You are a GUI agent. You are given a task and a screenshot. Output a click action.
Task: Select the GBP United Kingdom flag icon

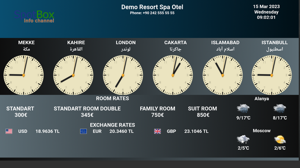click(158, 131)
